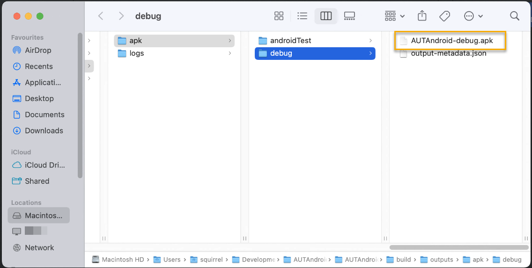Switch to icon grid view
The height and width of the screenshot is (268, 532).
(x=279, y=16)
